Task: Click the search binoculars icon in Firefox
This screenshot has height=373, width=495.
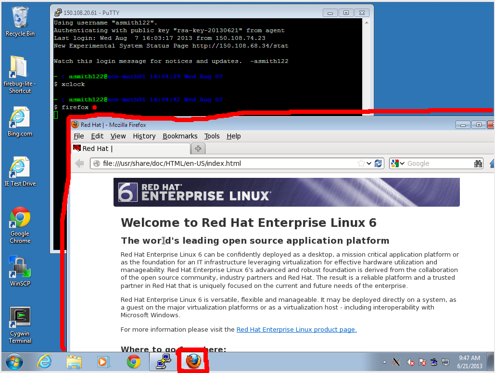Action: 478,163
